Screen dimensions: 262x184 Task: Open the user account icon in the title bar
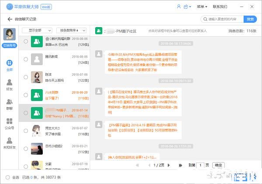tap(179, 7)
